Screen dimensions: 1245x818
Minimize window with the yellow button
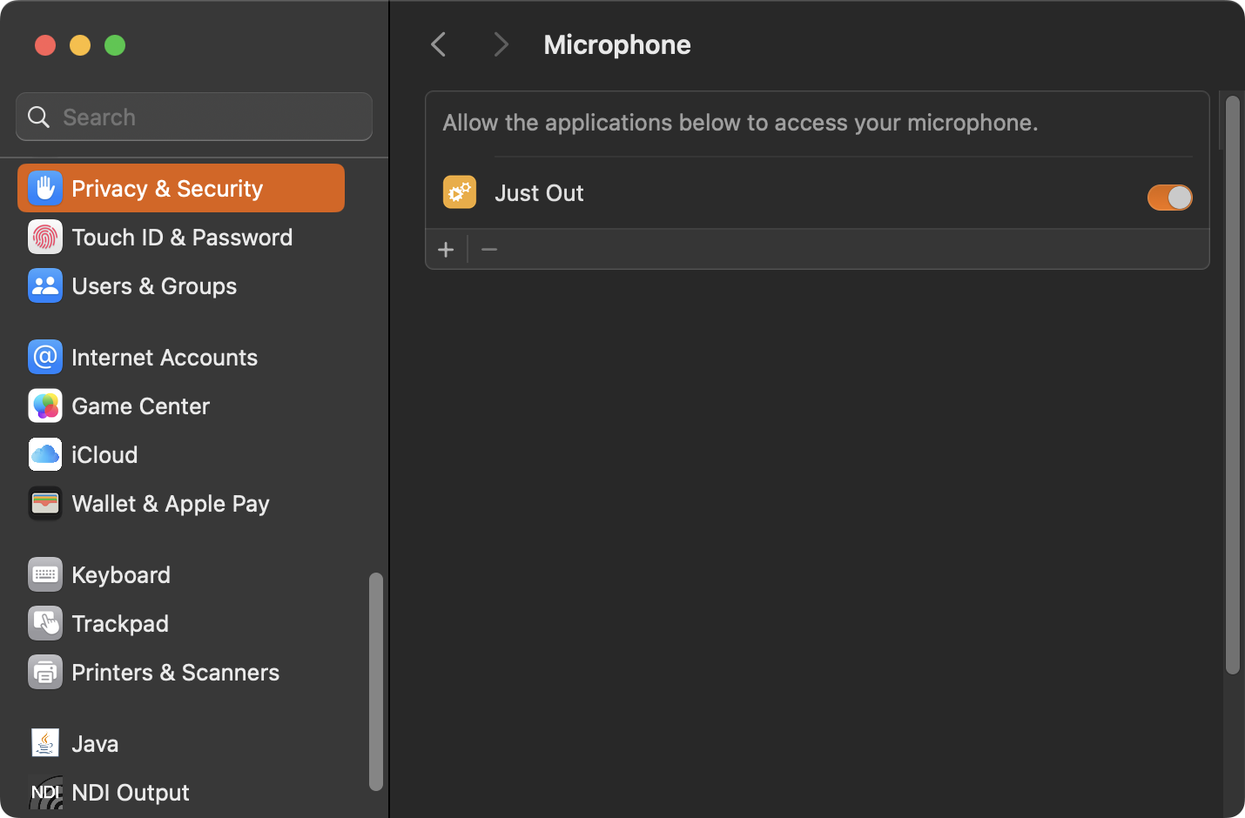[x=80, y=44]
